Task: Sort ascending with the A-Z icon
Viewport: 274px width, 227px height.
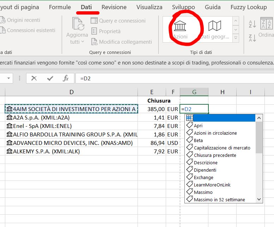Action: click(252, 24)
